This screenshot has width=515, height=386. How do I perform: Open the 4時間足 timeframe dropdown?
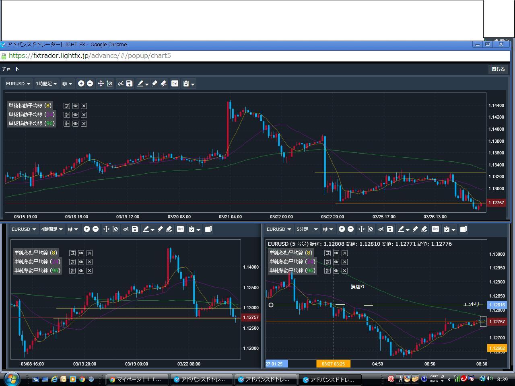(52, 229)
